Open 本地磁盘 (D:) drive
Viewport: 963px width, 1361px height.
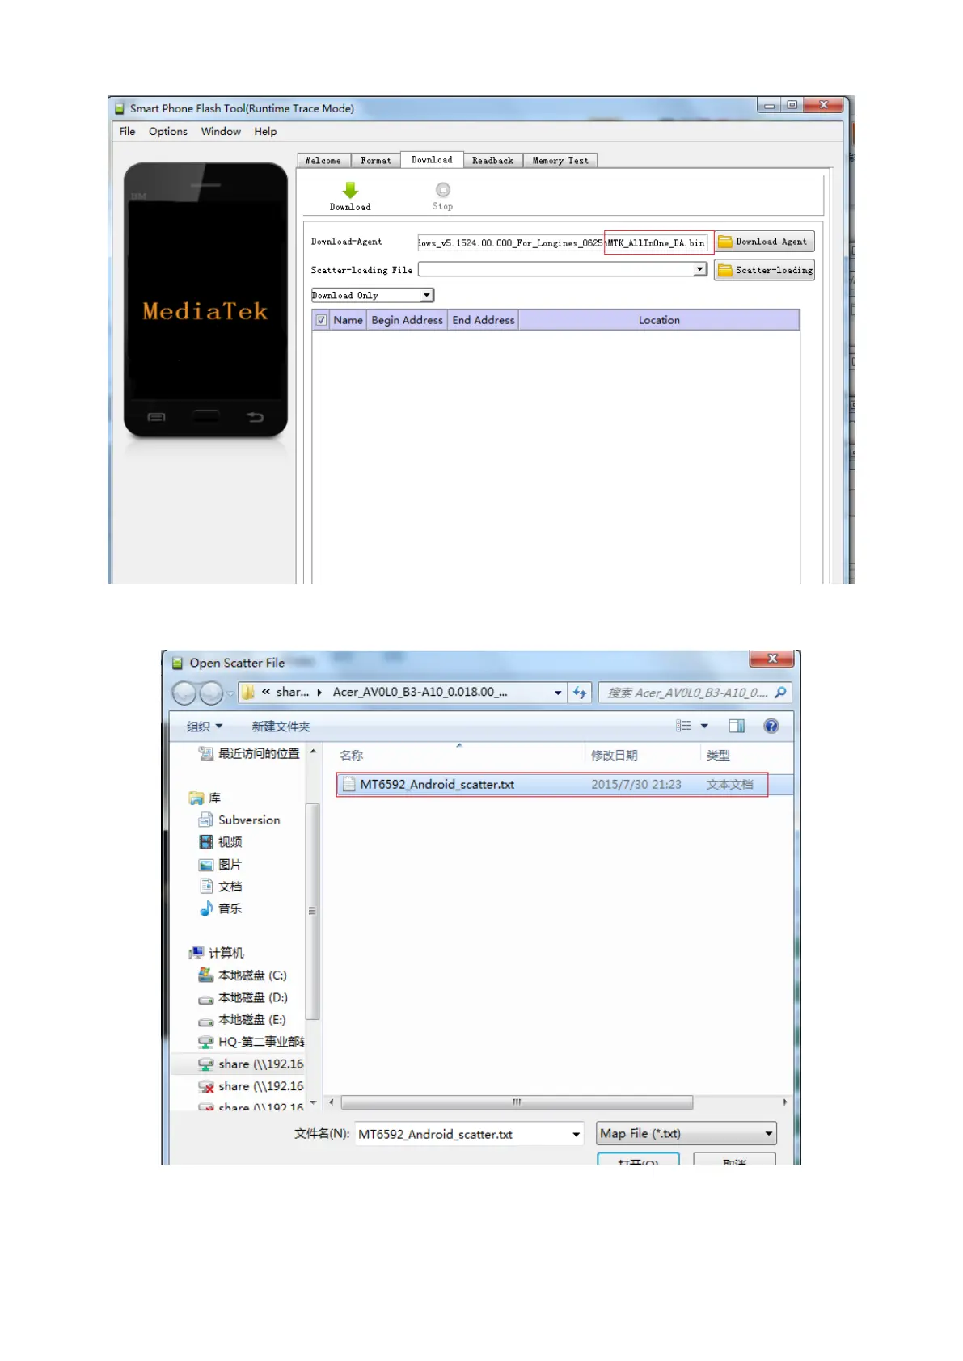(x=243, y=997)
